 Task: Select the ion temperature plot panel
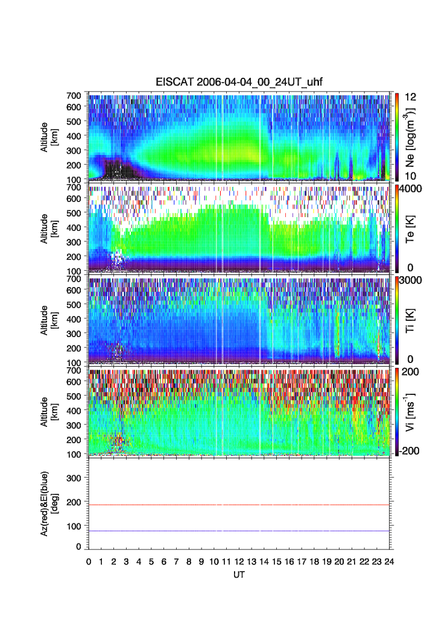click(x=239, y=319)
